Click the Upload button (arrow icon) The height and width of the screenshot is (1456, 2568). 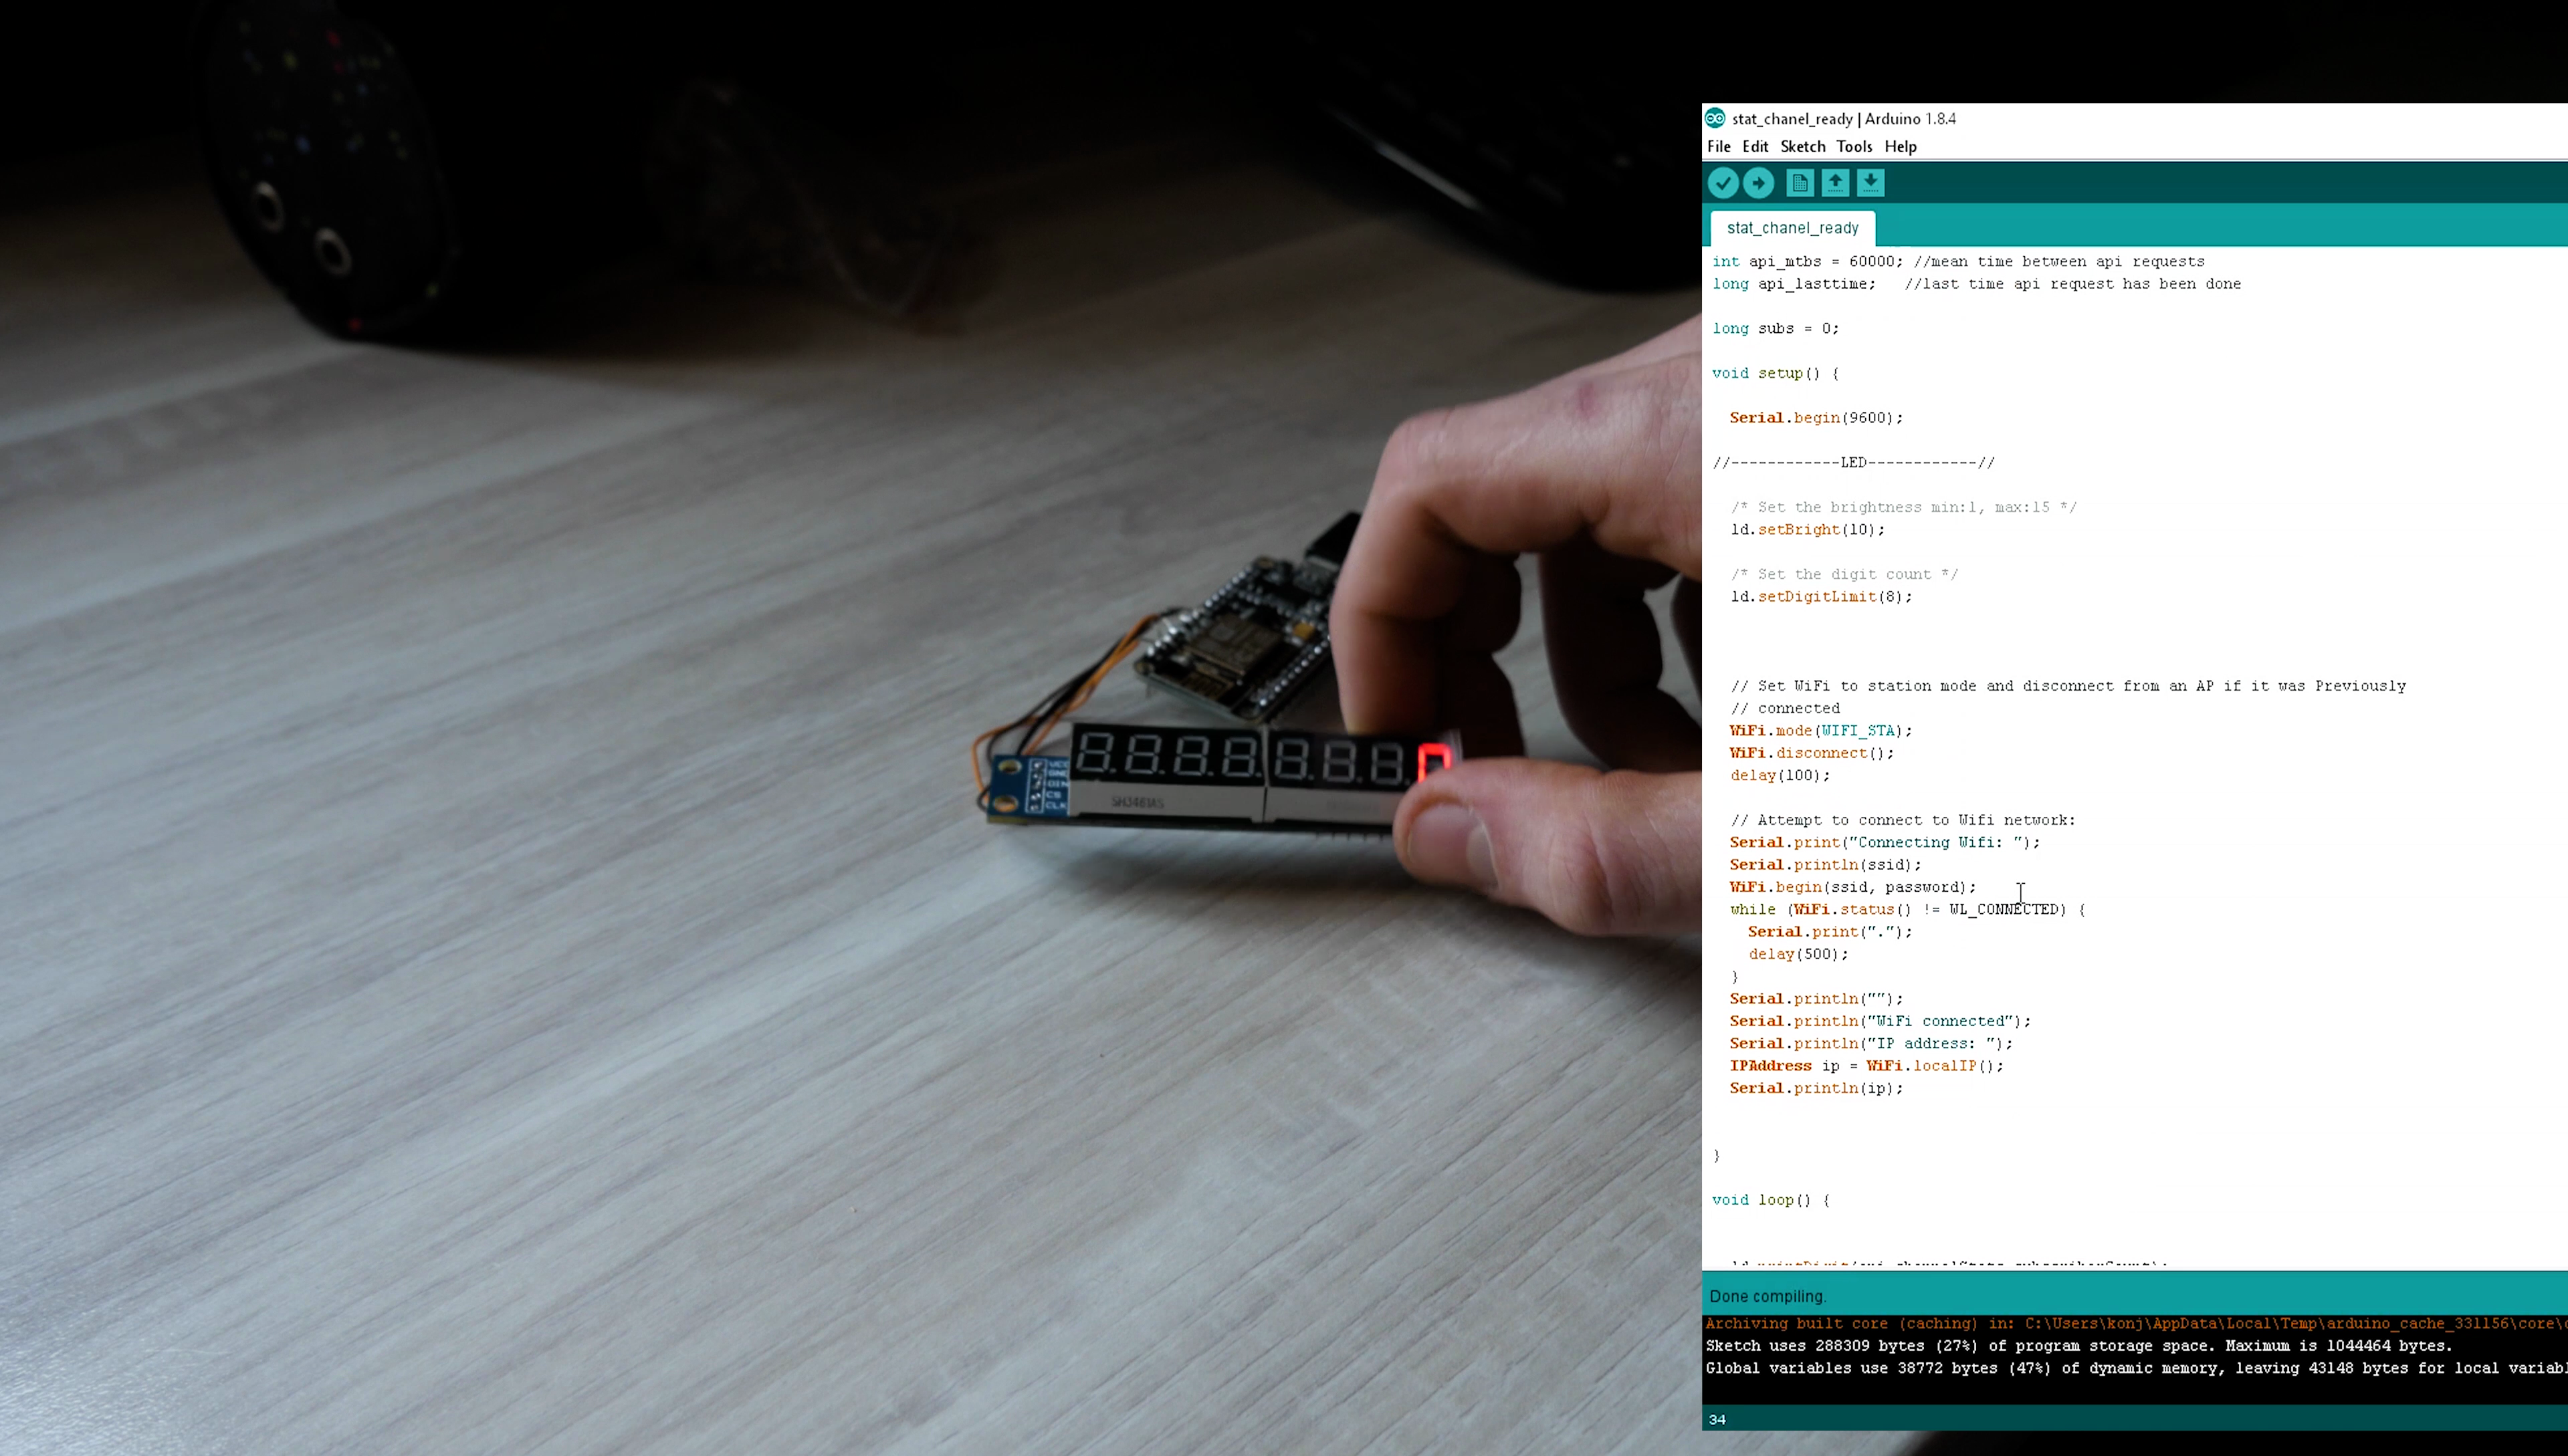1758,182
